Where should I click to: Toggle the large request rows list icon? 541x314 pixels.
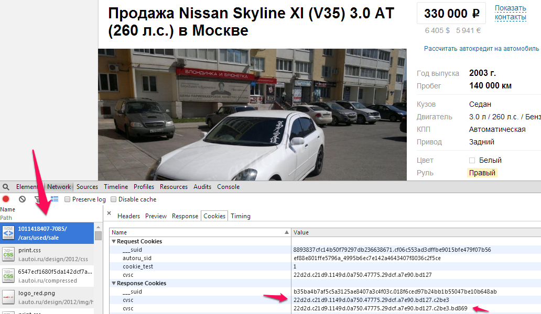(x=55, y=199)
